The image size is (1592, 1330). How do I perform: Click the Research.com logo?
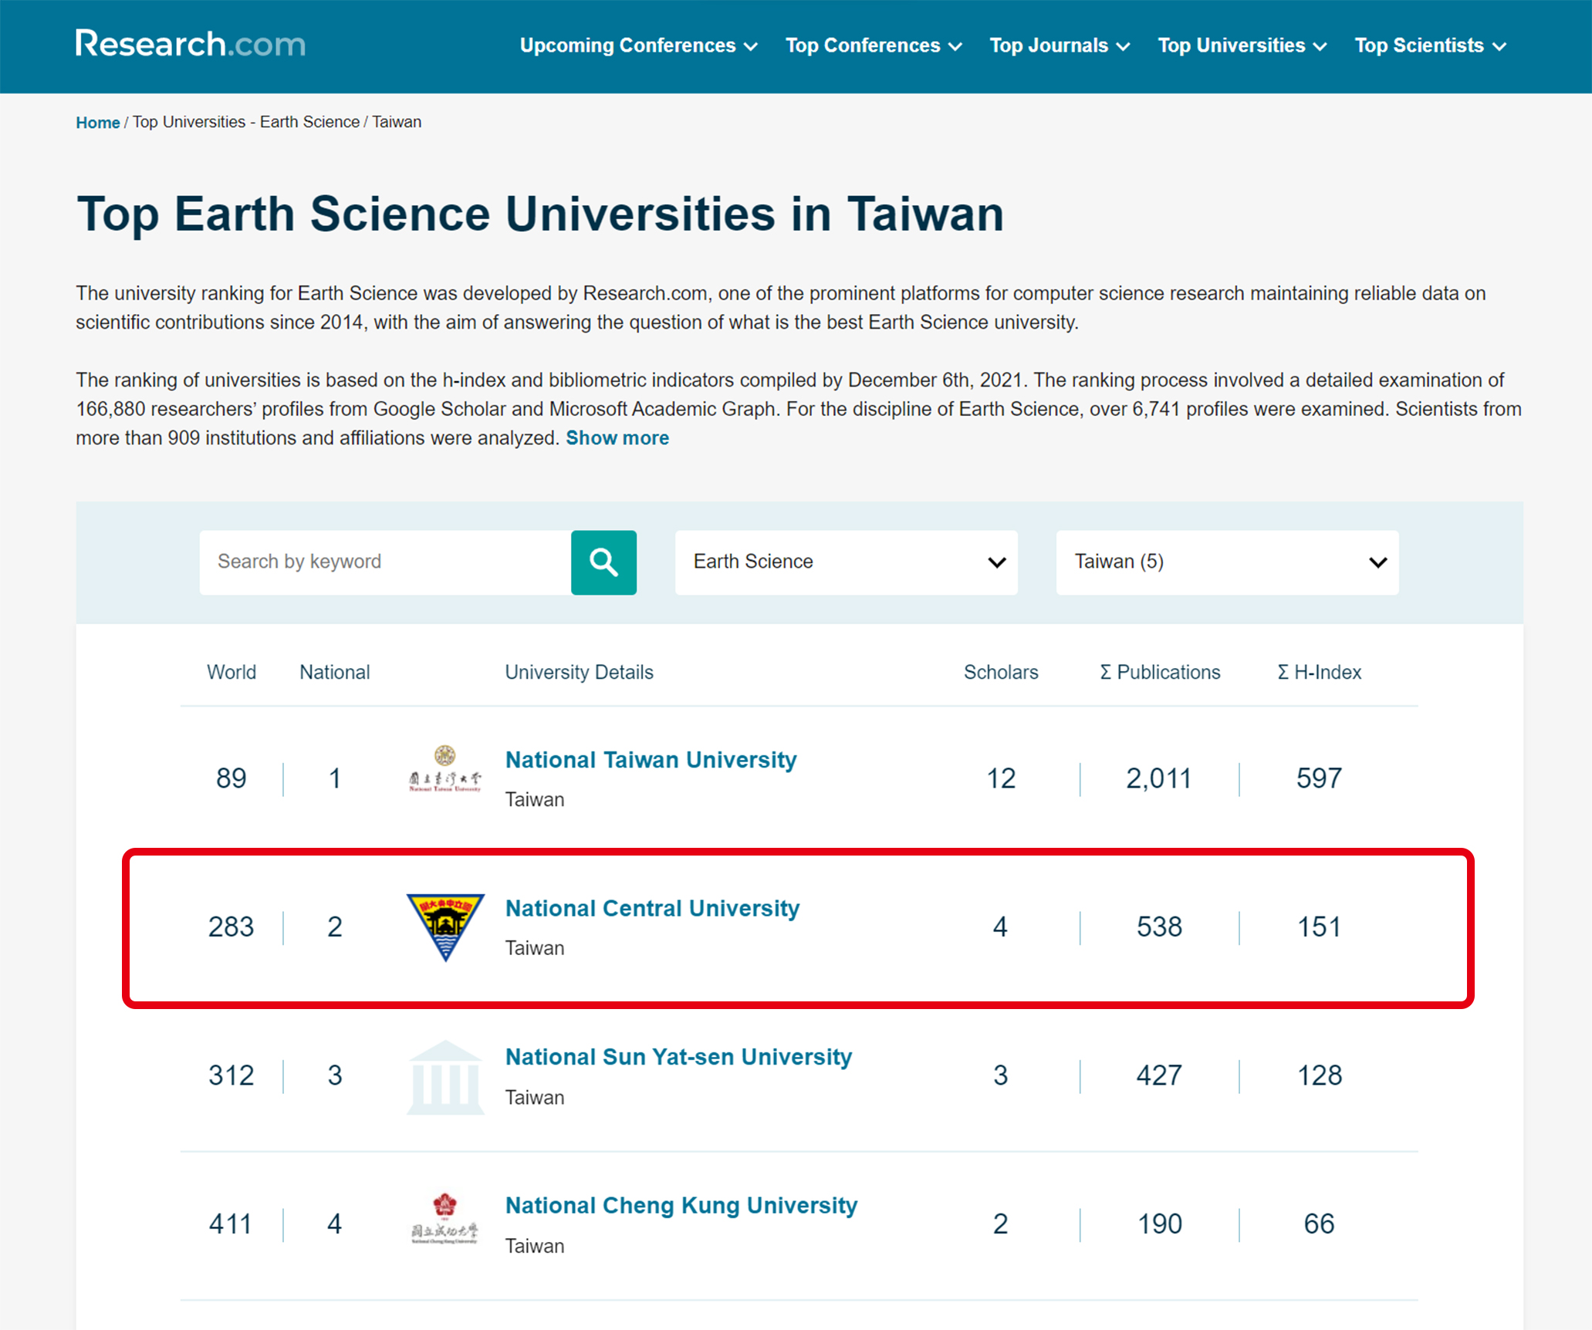point(191,44)
